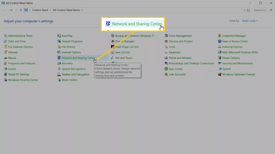Open the Device Manager icon
Viewport: 275px width, 154px height.
(113, 41)
